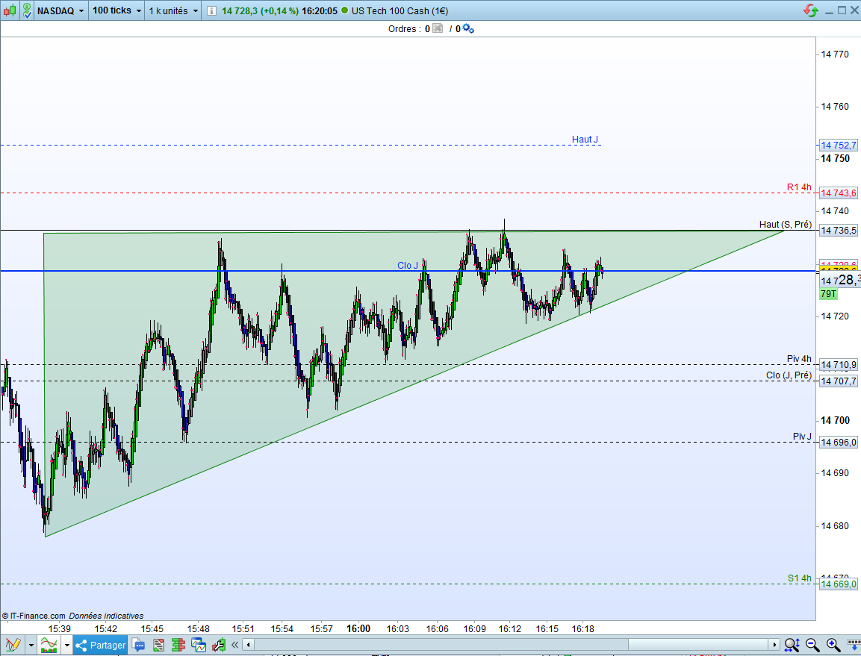Open the order settings gears icon
The image size is (861, 656).
(468, 28)
